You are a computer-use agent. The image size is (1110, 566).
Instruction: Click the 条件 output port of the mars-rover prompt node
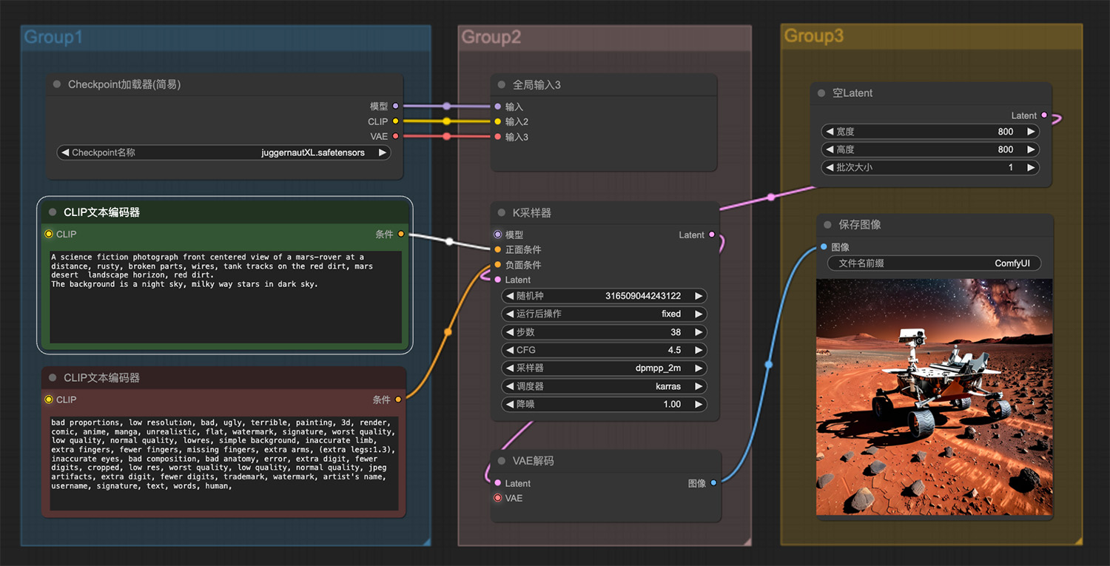401,234
